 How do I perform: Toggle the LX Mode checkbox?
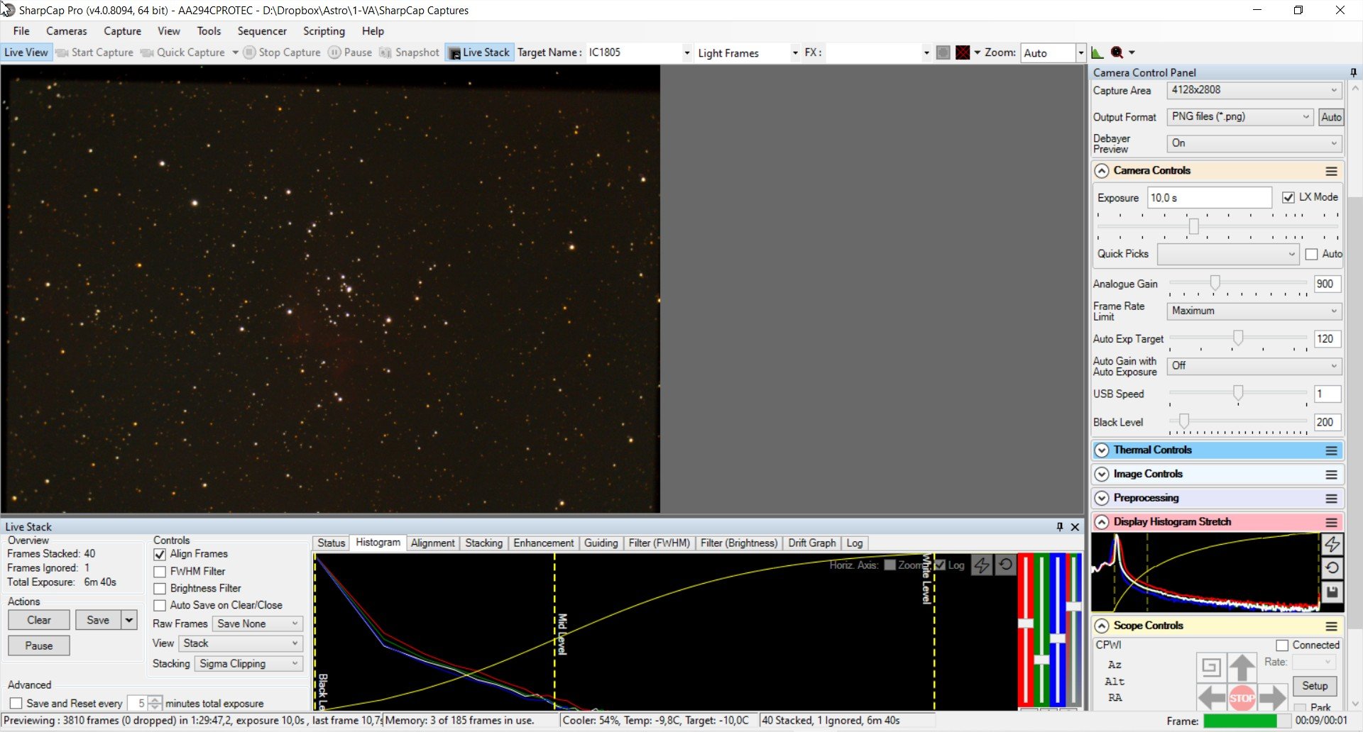point(1288,197)
